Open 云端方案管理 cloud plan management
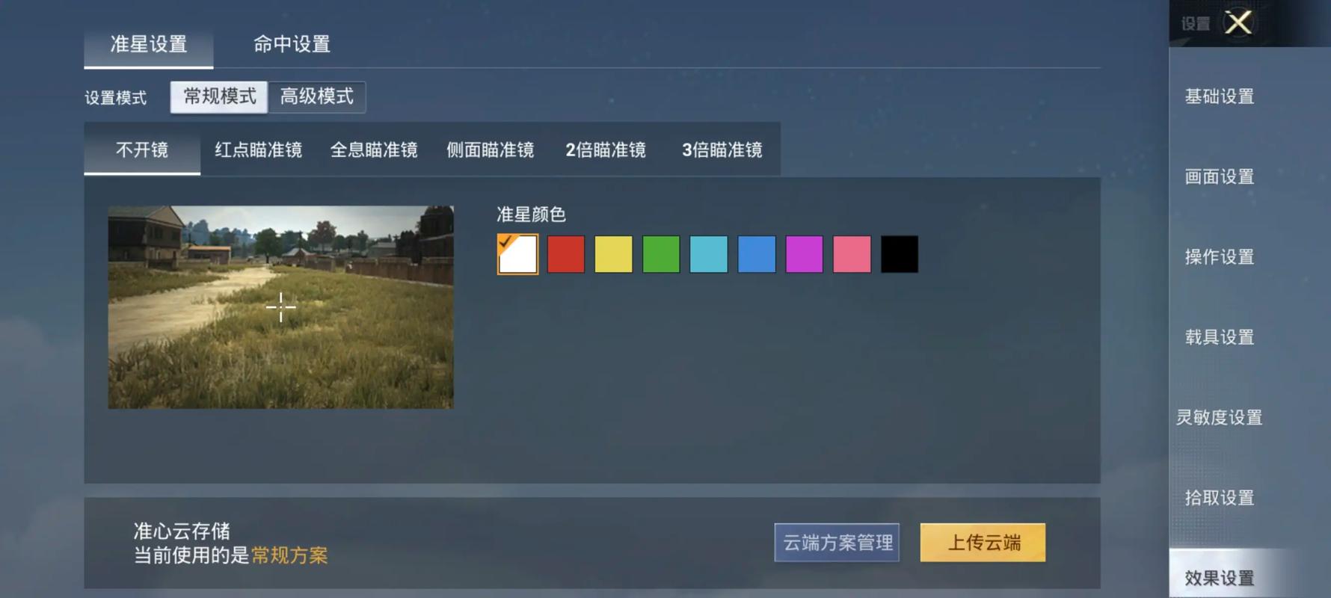The height and width of the screenshot is (598, 1331). coord(837,543)
